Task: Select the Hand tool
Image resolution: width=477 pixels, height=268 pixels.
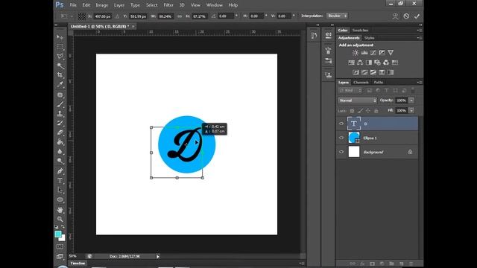Action: coord(60,210)
